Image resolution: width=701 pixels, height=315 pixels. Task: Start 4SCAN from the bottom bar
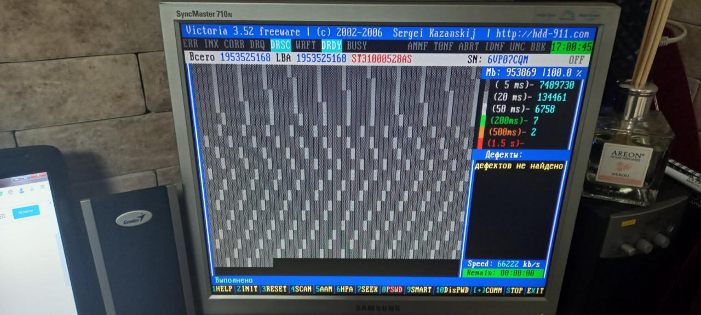301,289
